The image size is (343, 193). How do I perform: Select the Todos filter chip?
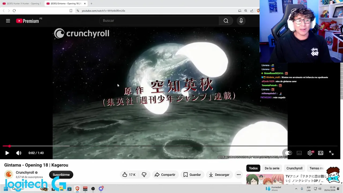253,168
